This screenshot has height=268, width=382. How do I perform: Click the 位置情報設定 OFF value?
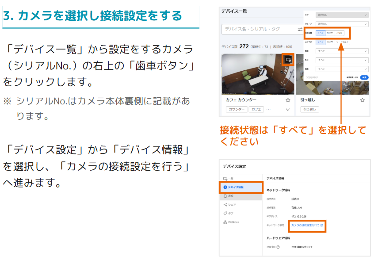(302, 247)
